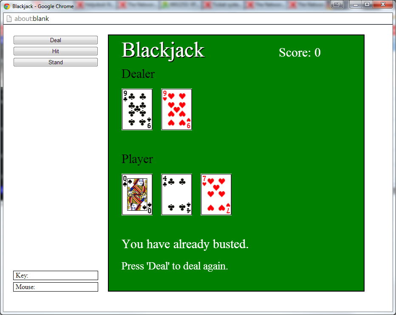Click the Score: 0 text
The image size is (396, 315).
[300, 52]
